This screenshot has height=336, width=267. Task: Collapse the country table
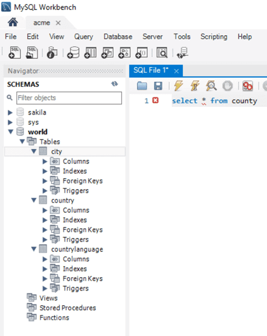coord(34,200)
